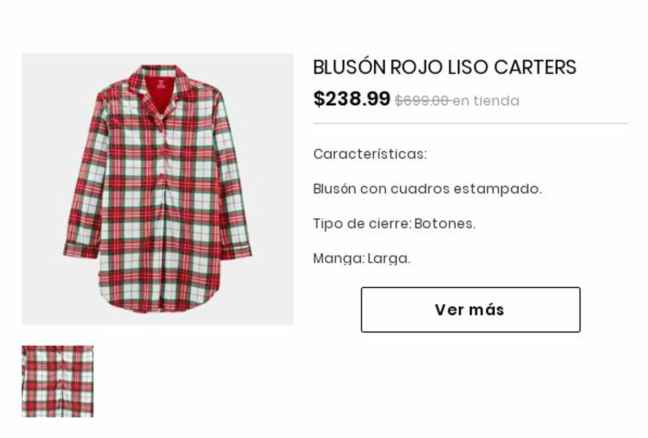This screenshot has width=648, height=438.
Task: Click the "Blusón con cuadros estampado." line
Action: 427,189
